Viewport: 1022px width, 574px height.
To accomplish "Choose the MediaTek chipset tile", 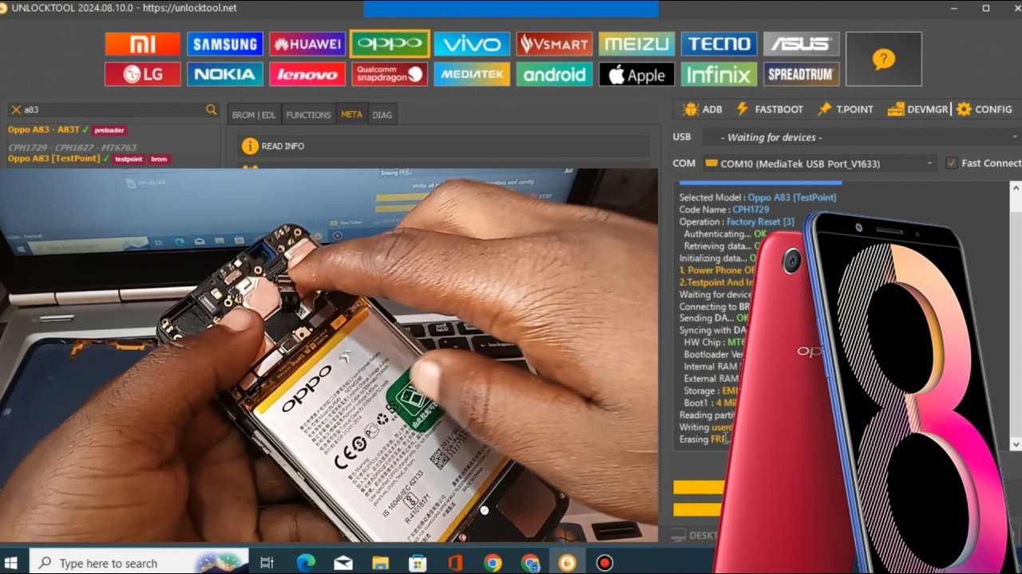I will pyautogui.click(x=472, y=74).
